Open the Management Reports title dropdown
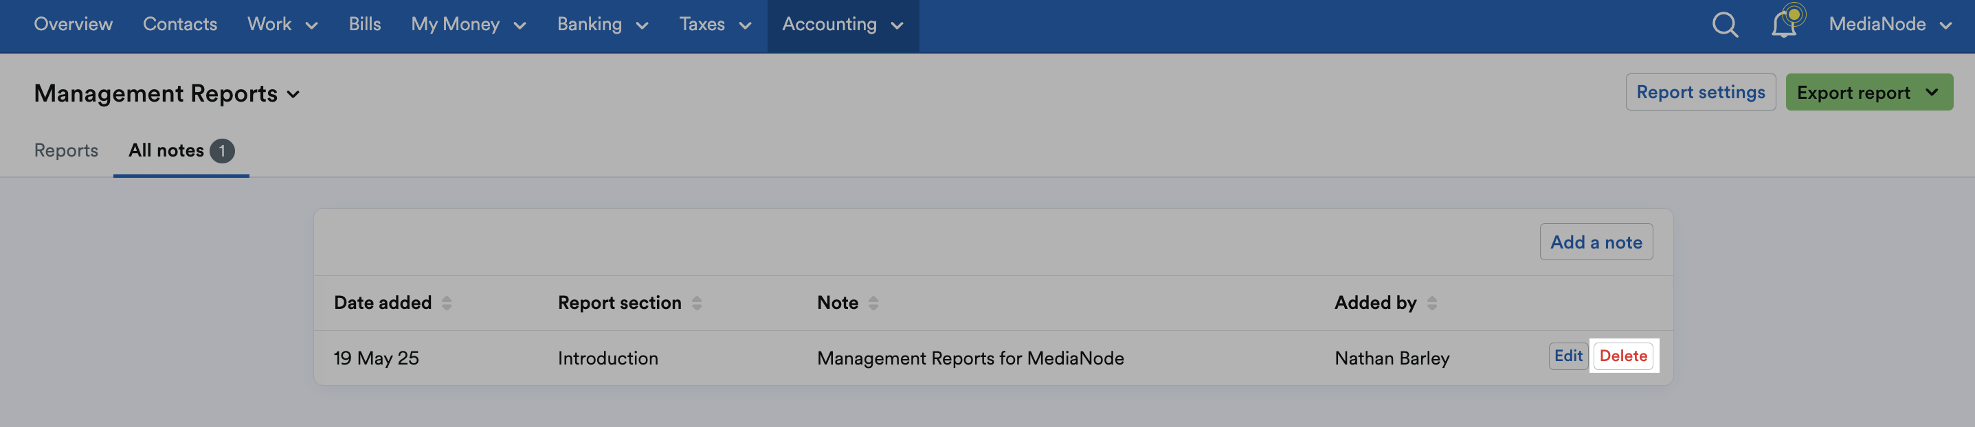Viewport: 1975px width, 427px height. pyautogui.click(x=167, y=93)
